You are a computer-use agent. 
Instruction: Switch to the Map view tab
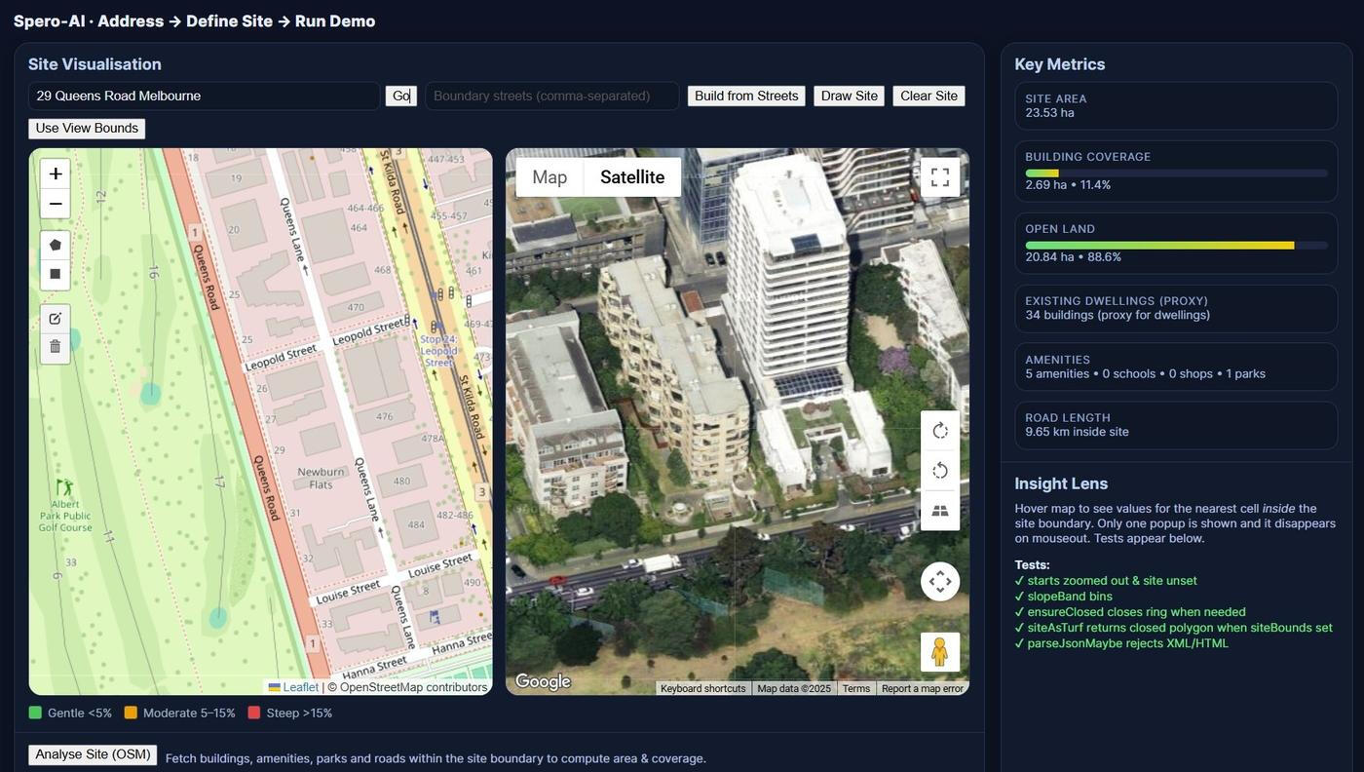549,177
